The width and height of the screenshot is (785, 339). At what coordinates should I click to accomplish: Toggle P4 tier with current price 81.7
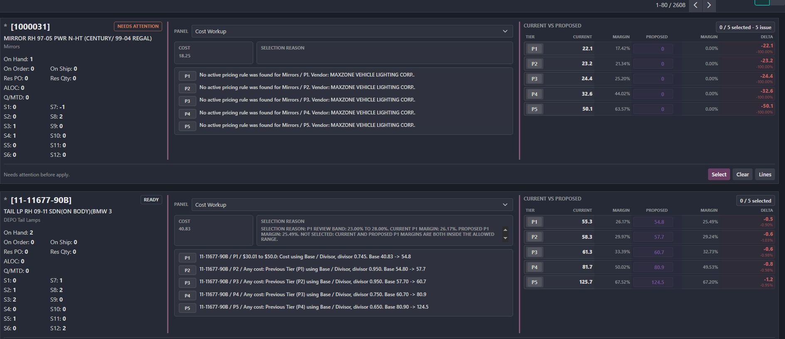click(534, 267)
